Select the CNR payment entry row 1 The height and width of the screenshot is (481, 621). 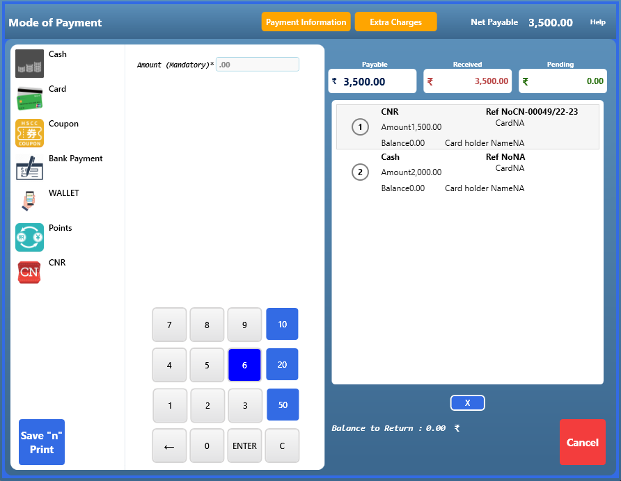click(x=467, y=127)
